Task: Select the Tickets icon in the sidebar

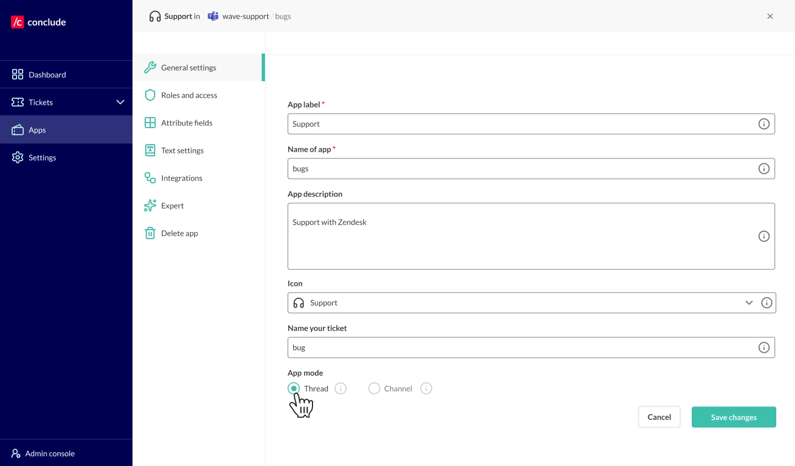Action: click(18, 102)
